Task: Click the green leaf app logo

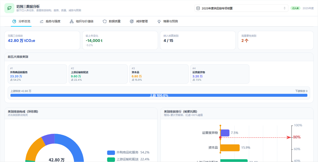Action: 9,8
